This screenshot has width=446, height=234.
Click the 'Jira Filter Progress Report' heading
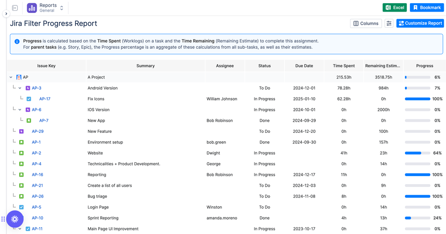tap(54, 23)
